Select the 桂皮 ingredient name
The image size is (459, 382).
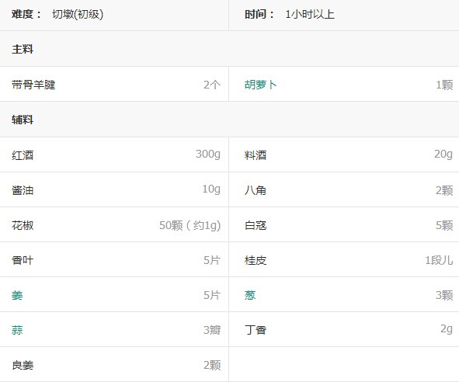[256, 260]
